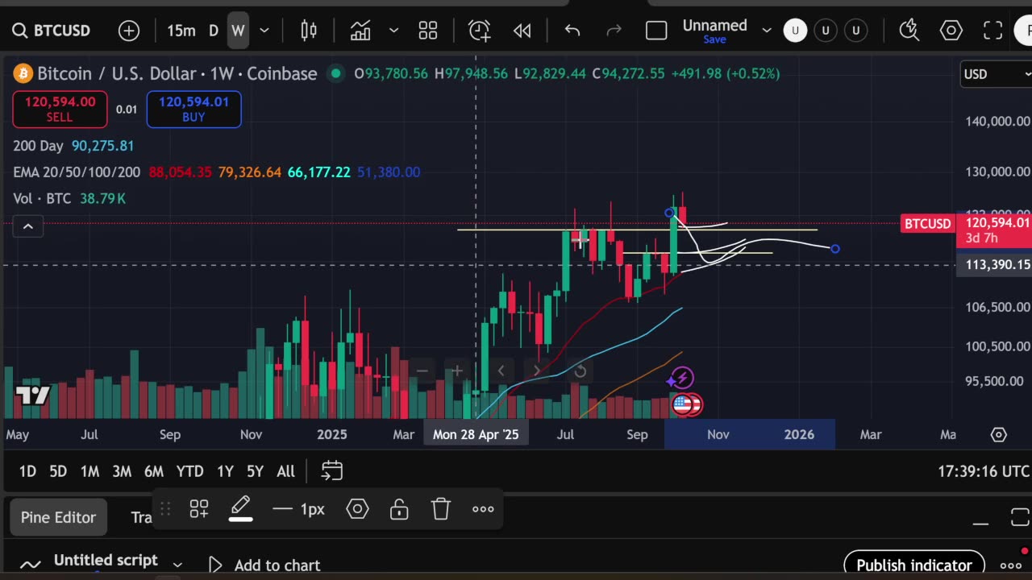Screen dimensions: 1032x580
Task: Set chart range to 5D
Action: [58, 471]
